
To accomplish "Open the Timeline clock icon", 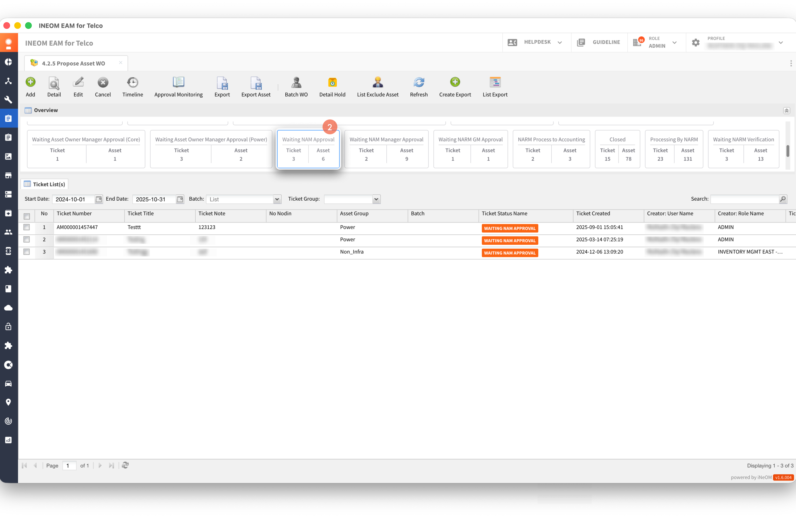I will [x=133, y=82].
